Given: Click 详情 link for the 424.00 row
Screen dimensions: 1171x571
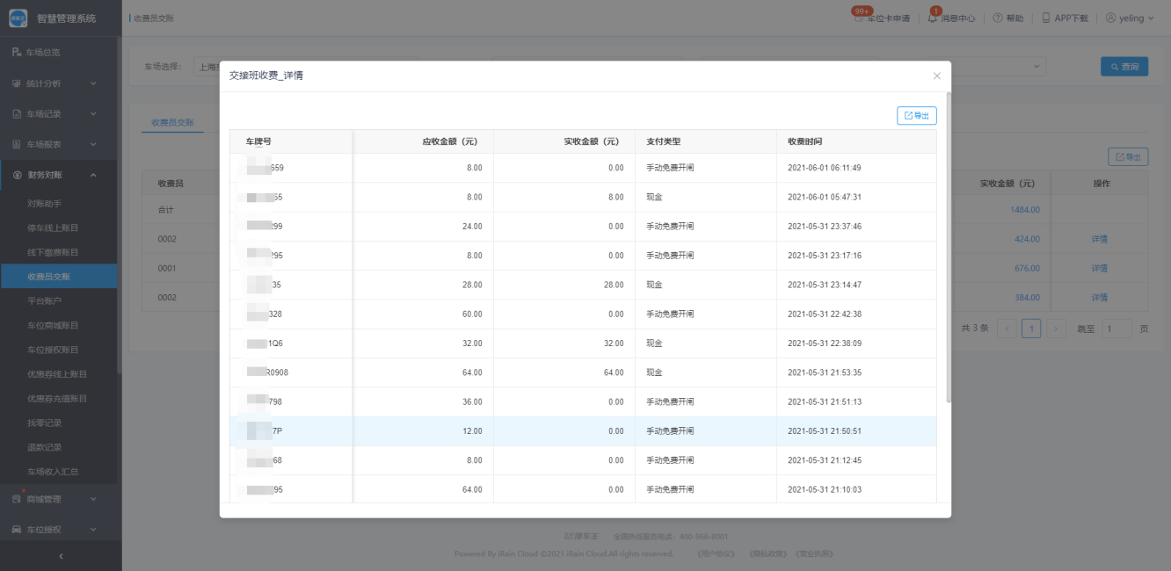Looking at the screenshot, I should [x=1099, y=239].
